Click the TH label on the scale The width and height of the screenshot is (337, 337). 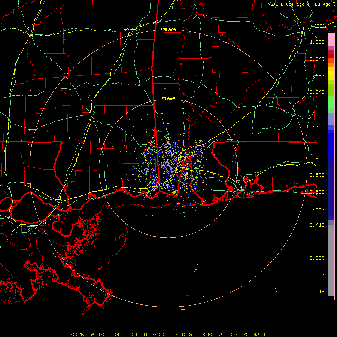pos(322,292)
